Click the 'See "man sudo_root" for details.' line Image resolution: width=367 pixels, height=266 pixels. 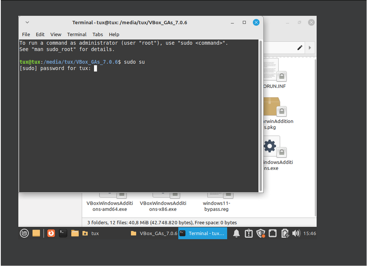[67, 49]
